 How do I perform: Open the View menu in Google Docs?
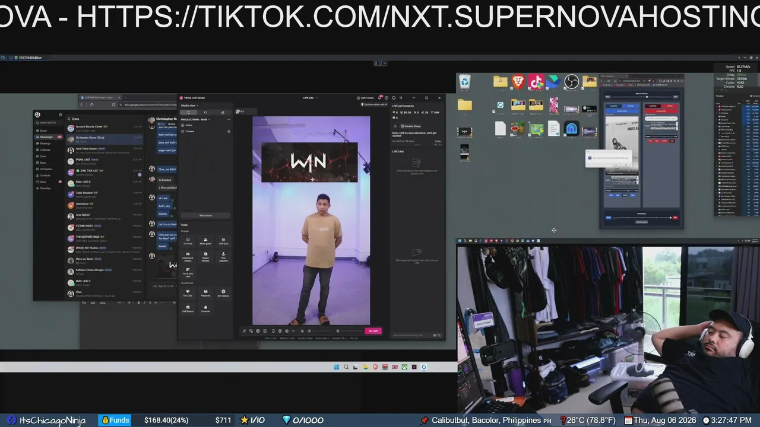[x=102, y=303]
